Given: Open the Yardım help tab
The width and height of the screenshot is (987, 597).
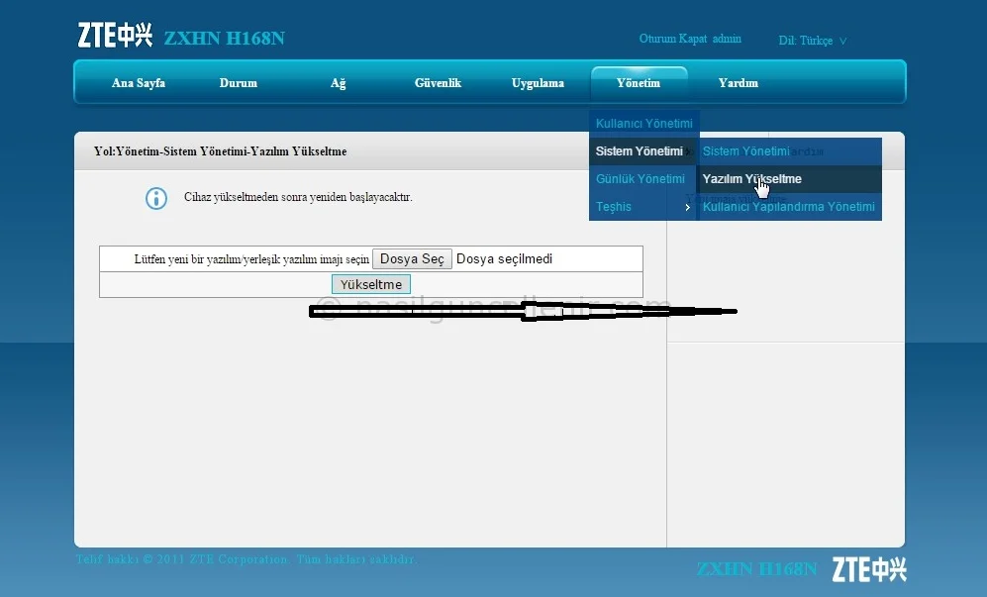Looking at the screenshot, I should click(x=738, y=83).
